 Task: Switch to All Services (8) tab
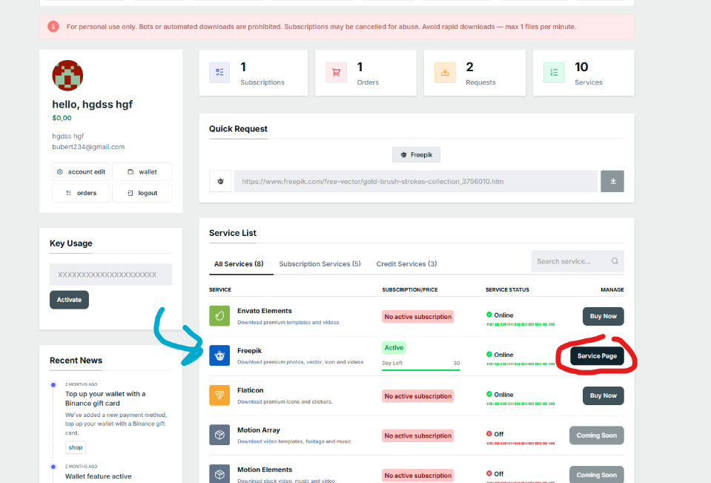239,263
